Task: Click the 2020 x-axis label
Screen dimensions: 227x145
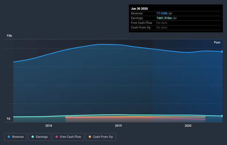Action: coord(188,126)
